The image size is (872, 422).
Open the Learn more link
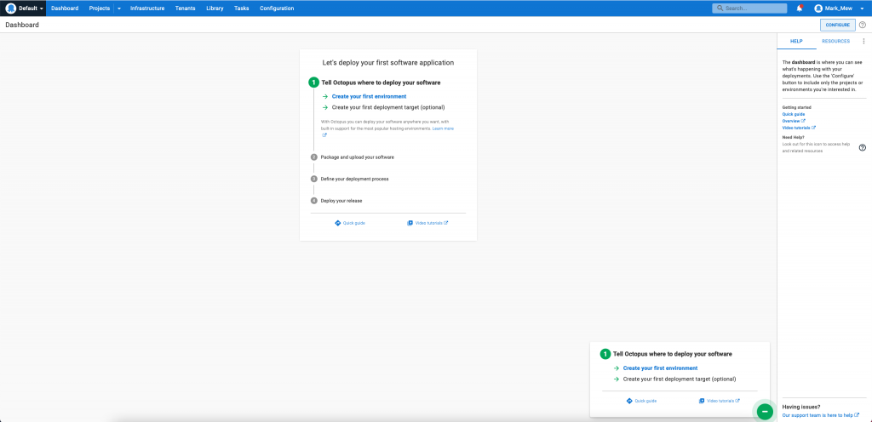(443, 128)
